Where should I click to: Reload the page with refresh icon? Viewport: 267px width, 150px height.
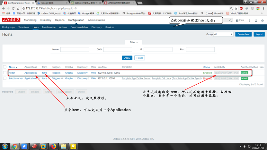coord(13,8)
